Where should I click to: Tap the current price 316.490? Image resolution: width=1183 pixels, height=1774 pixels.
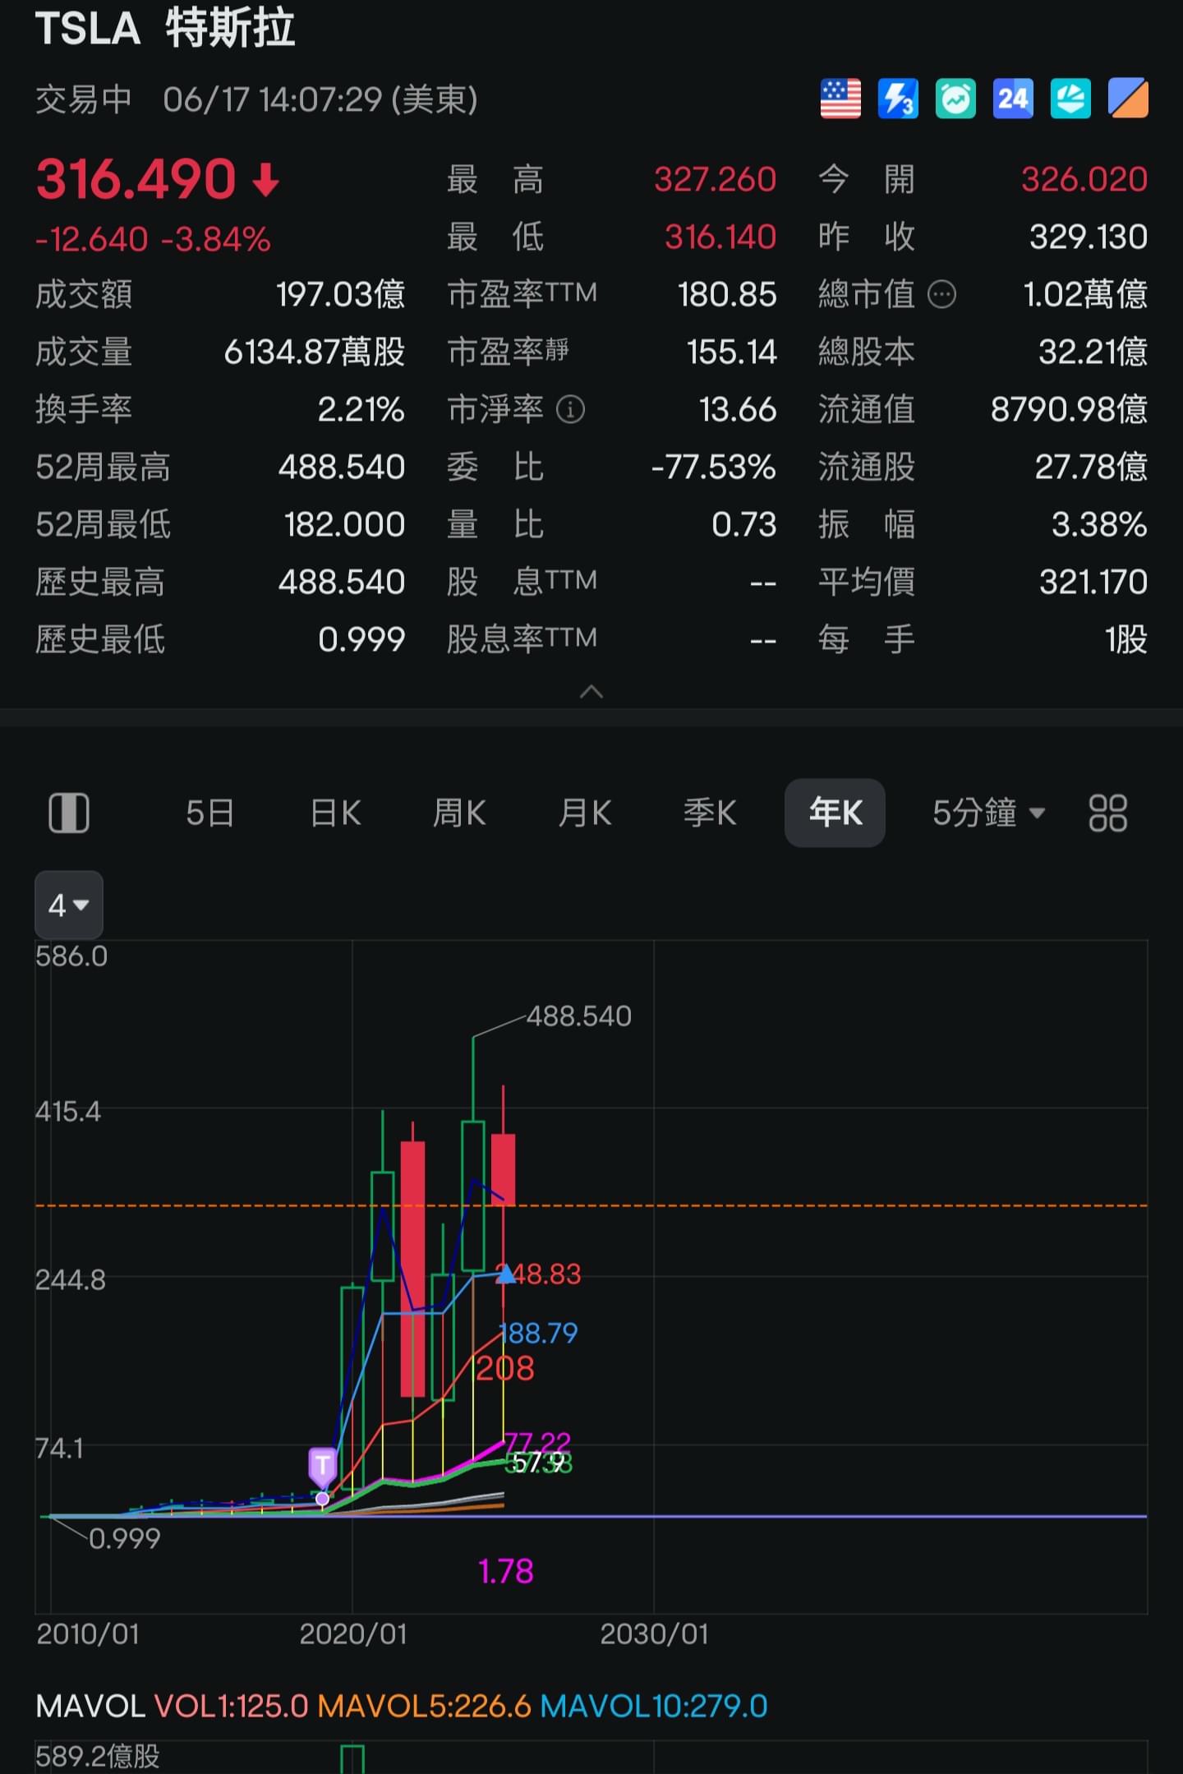pos(136,179)
